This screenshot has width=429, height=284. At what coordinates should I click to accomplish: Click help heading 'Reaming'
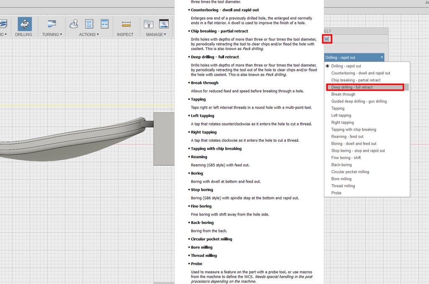pyautogui.click(x=199, y=157)
